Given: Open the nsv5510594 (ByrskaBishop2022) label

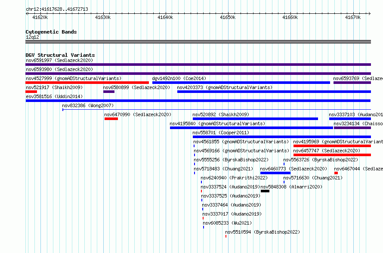Looking at the screenshot, I should click(263, 232).
